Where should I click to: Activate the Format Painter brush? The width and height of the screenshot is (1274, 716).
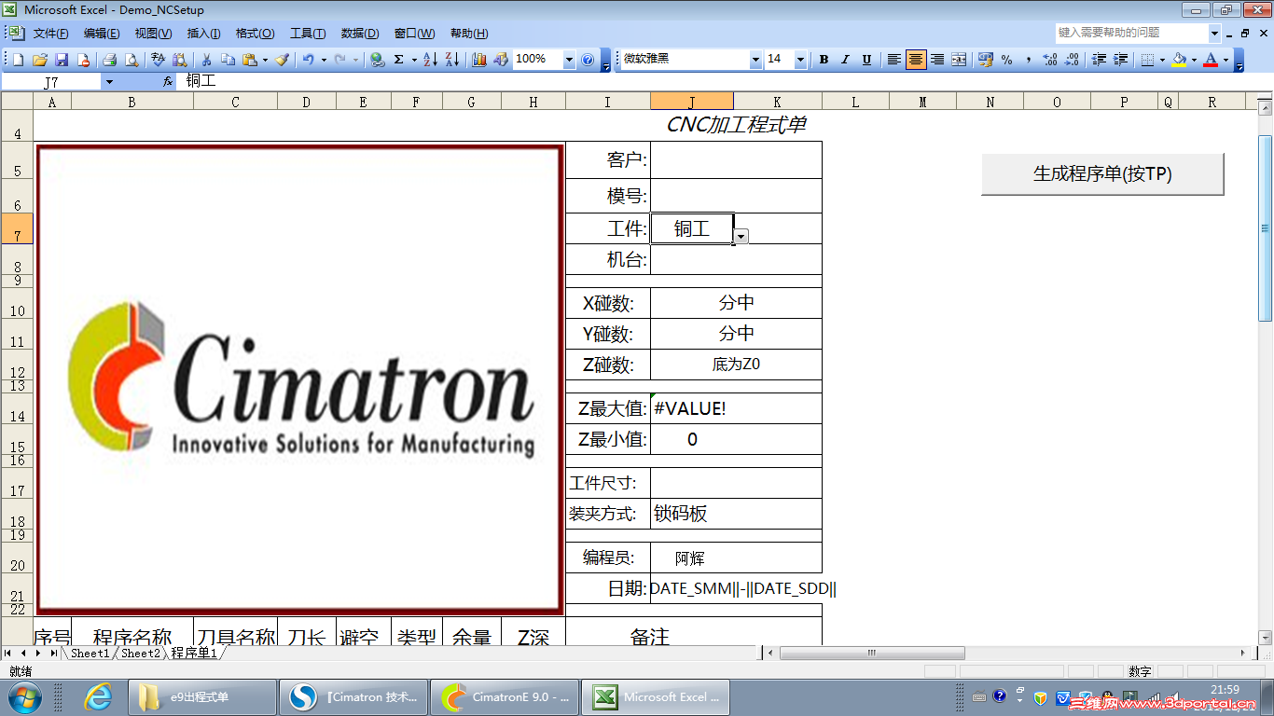(282, 60)
